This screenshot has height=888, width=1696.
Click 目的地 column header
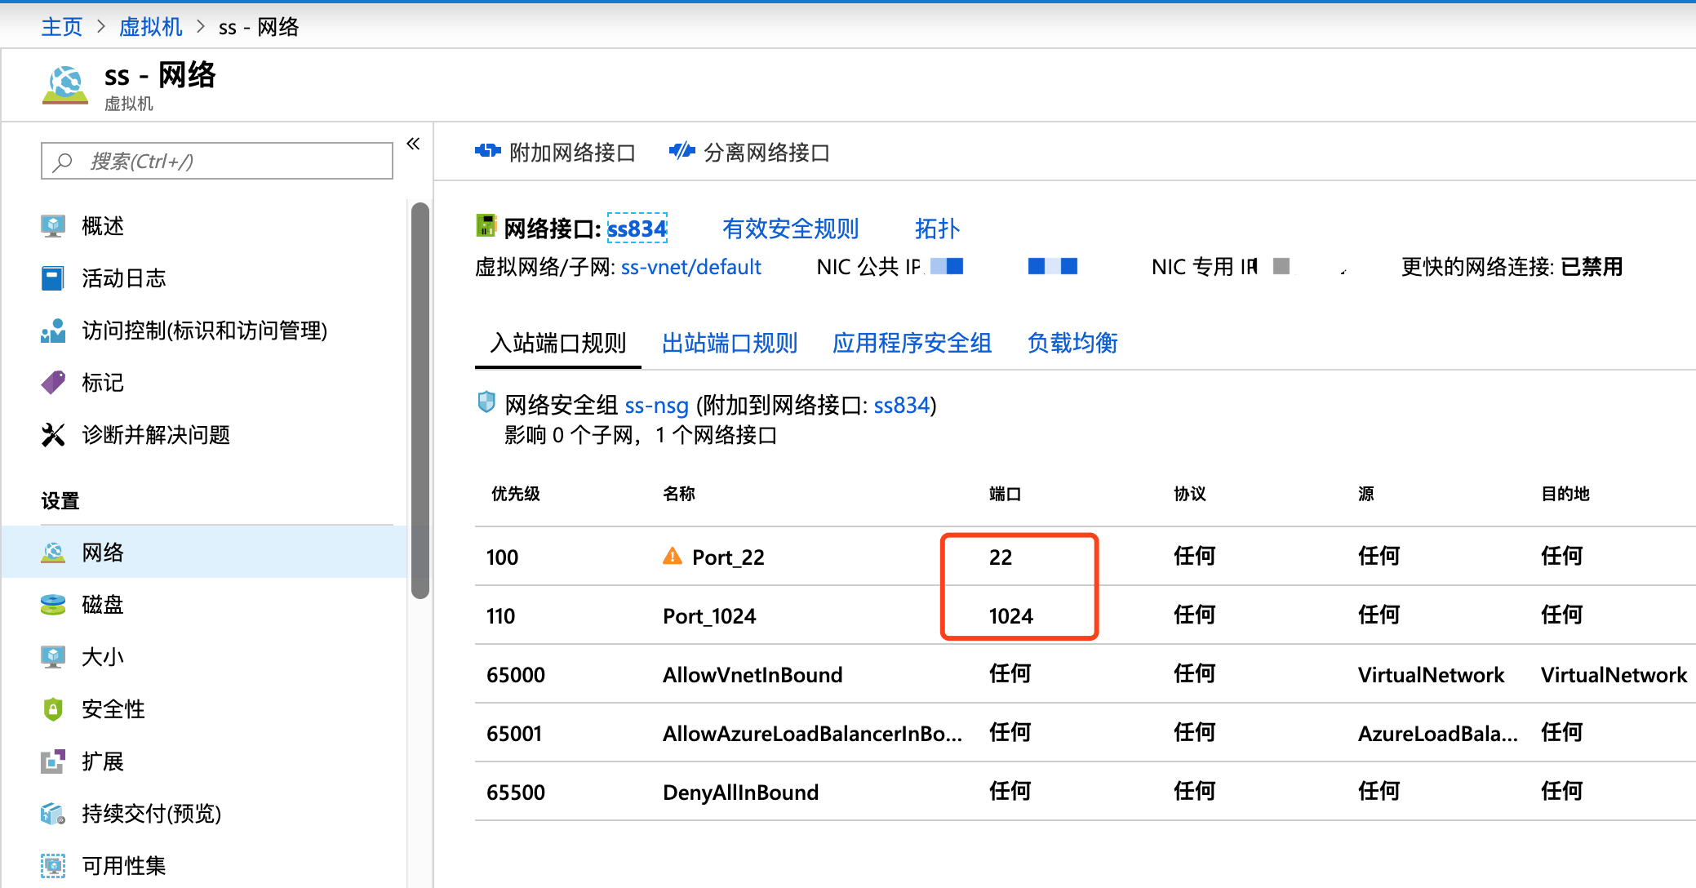click(x=1565, y=494)
